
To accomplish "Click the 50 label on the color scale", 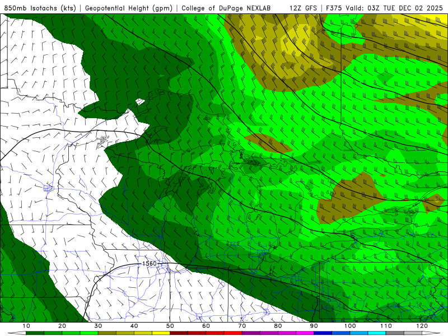I will tap(170, 326).
